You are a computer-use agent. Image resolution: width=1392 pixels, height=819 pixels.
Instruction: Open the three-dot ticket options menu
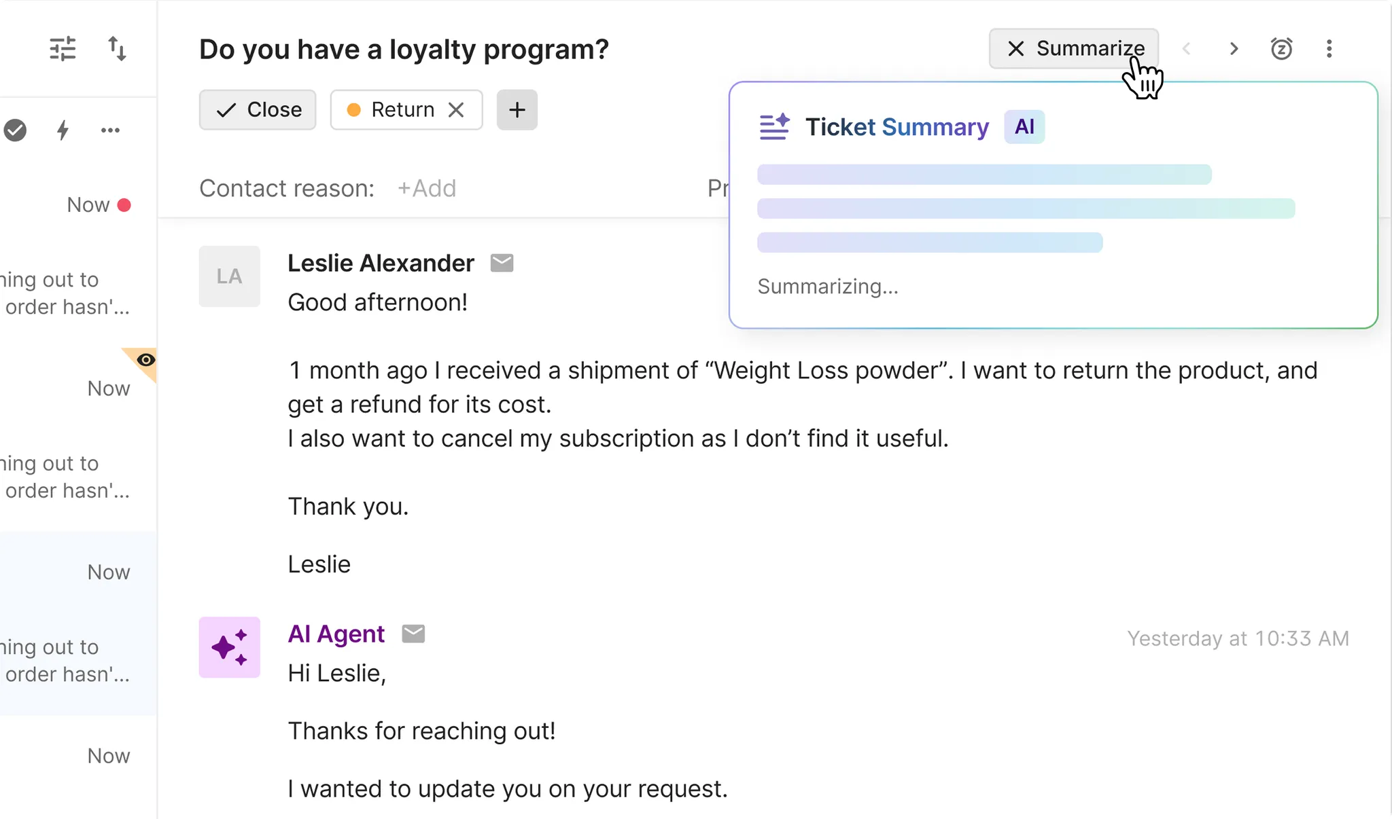[1329, 49]
